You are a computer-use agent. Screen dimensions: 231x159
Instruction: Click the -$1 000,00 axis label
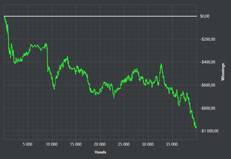[x=209, y=131]
